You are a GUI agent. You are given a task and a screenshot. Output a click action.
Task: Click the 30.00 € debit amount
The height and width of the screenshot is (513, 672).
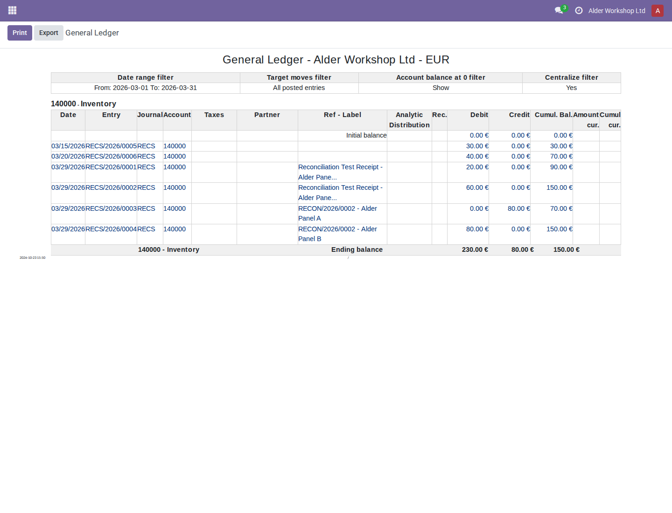coord(477,146)
